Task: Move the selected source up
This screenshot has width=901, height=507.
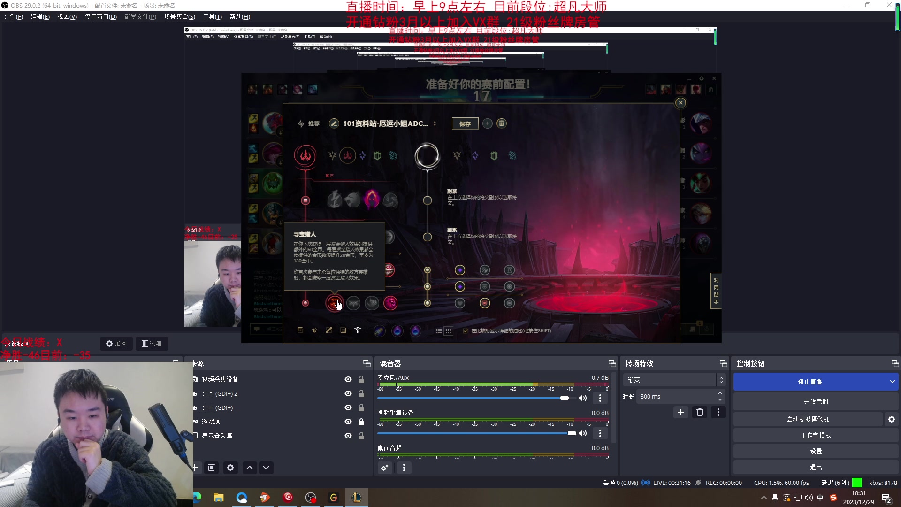Action: coord(250,468)
